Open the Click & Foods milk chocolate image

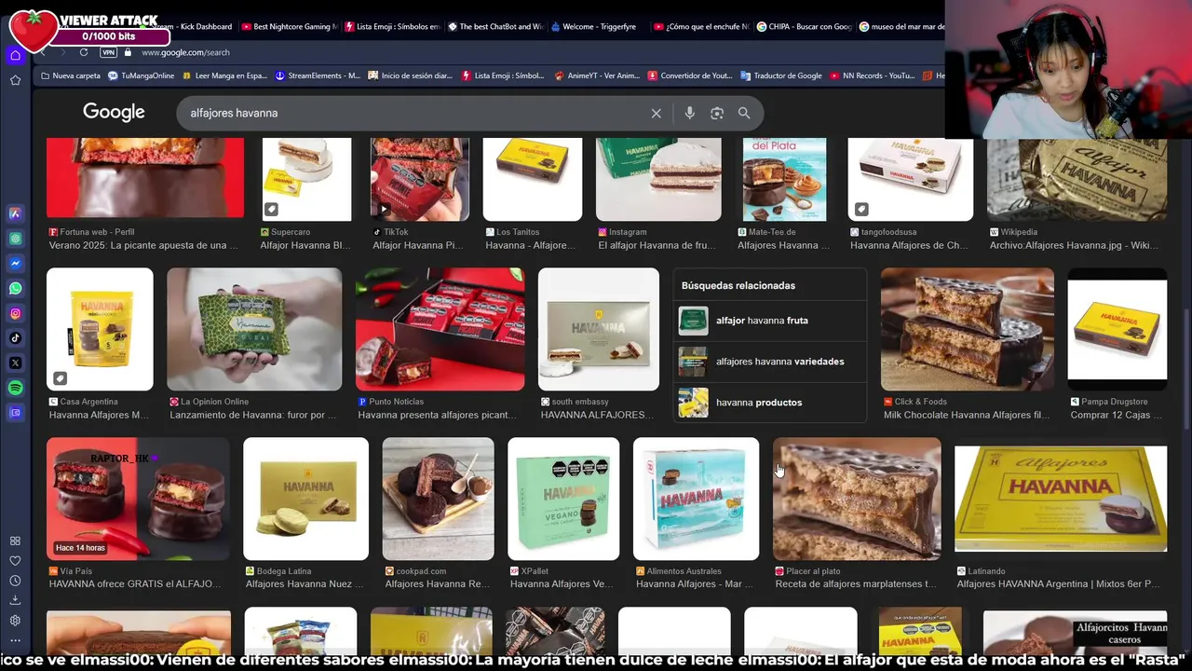pyautogui.click(x=968, y=329)
